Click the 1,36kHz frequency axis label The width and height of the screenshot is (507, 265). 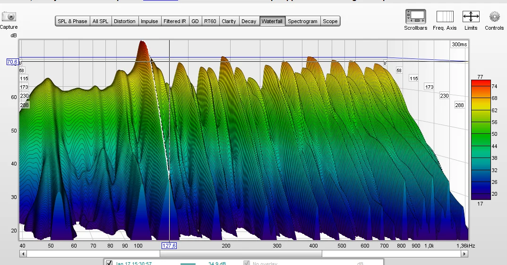coord(465,246)
